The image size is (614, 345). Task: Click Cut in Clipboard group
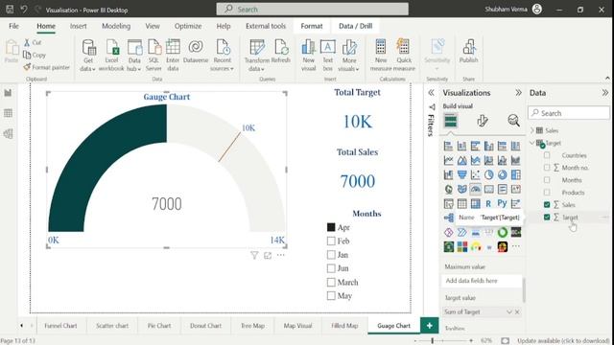[x=33, y=42]
